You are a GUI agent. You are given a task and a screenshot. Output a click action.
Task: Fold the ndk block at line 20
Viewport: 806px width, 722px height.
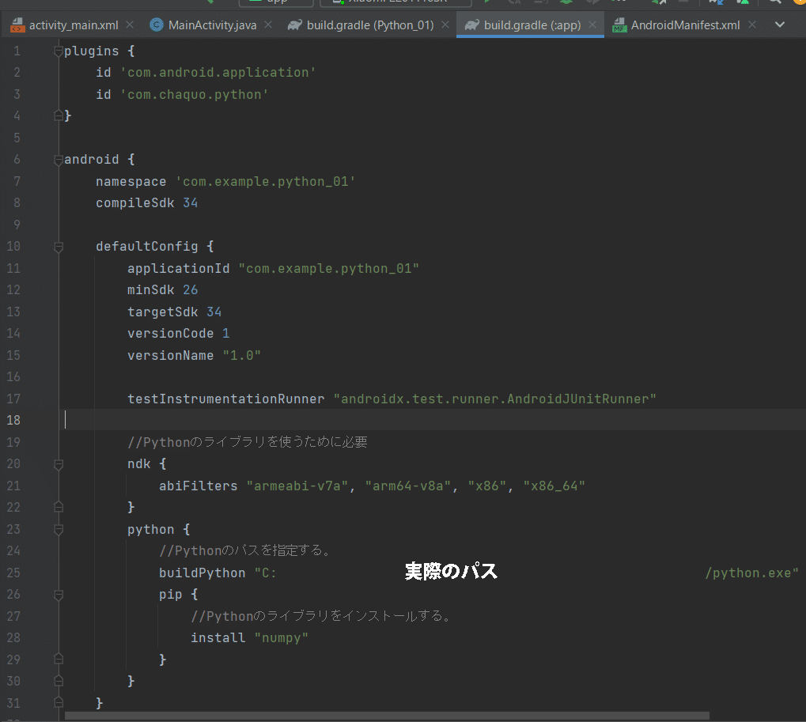click(x=59, y=464)
